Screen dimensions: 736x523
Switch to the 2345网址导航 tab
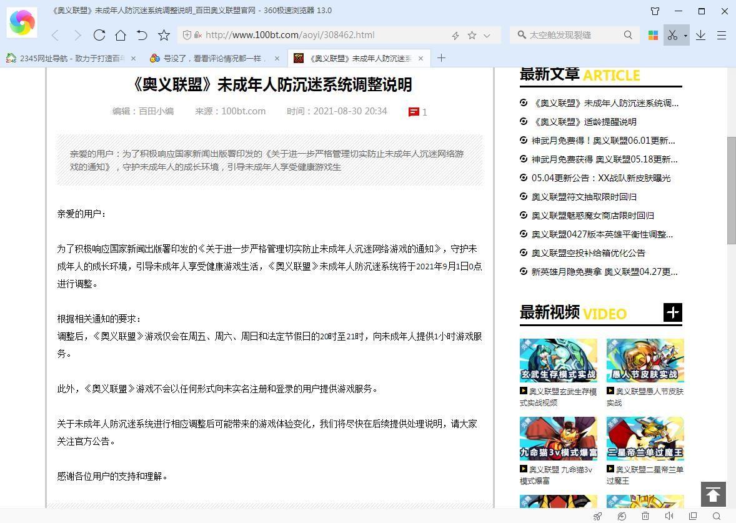pyautogui.click(x=70, y=58)
